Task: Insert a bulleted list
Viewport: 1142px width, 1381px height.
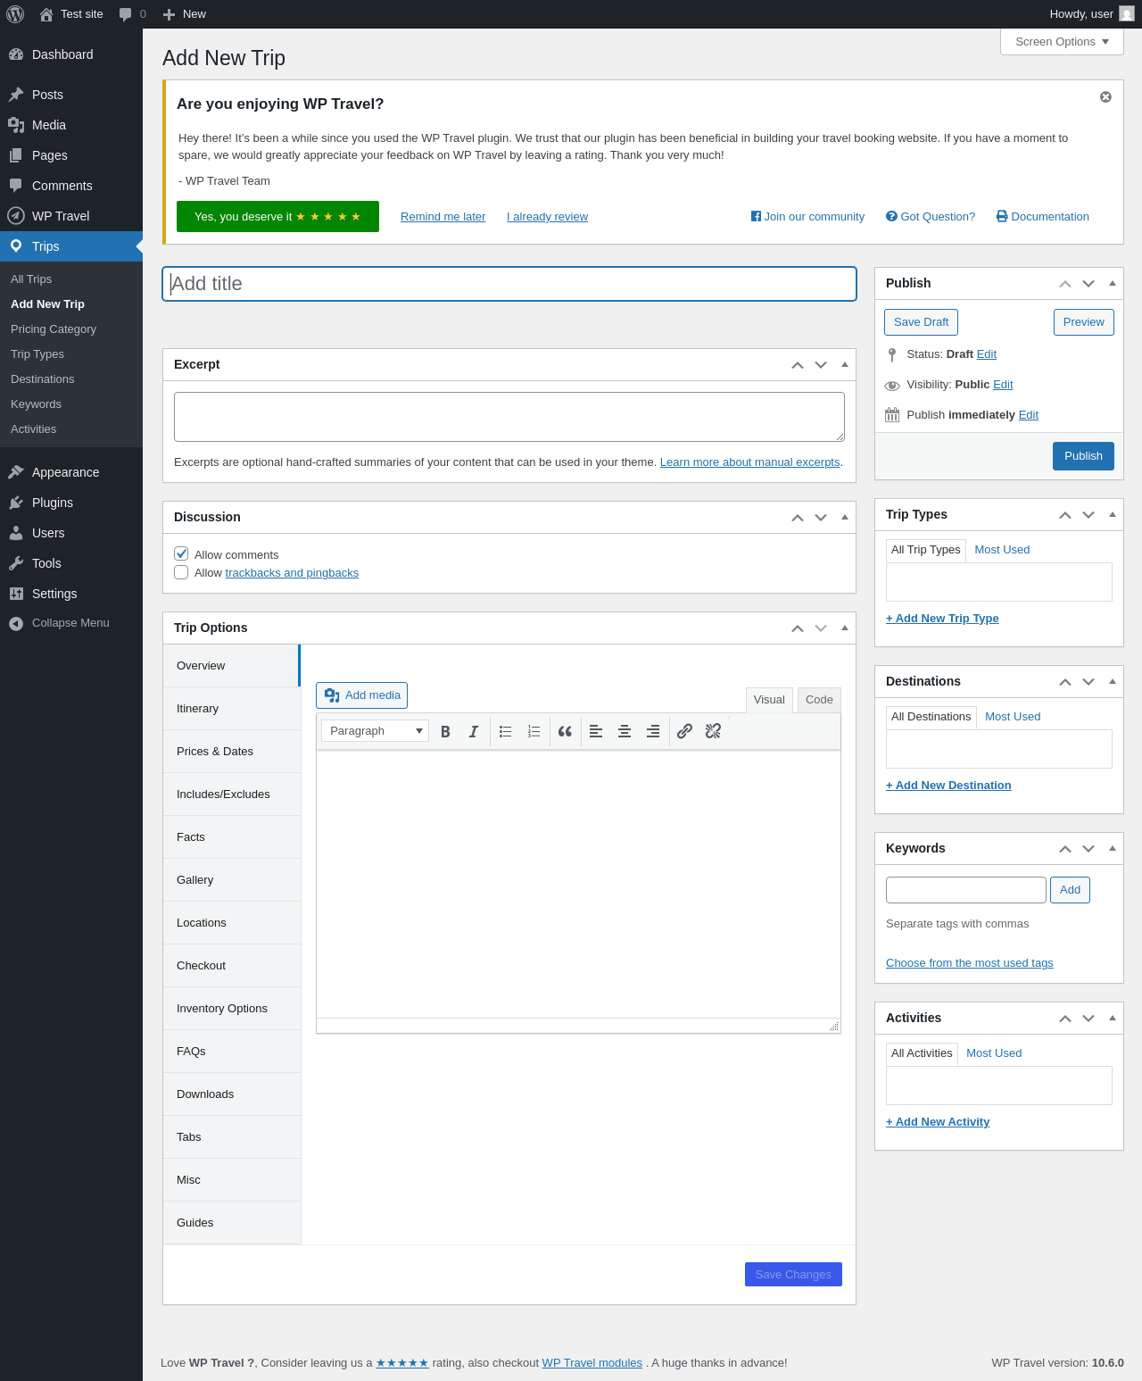Action: (506, 731)
